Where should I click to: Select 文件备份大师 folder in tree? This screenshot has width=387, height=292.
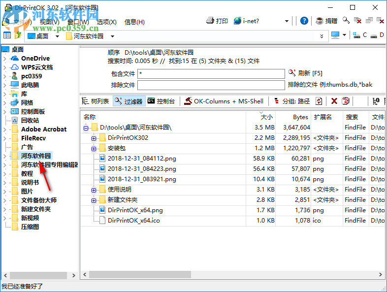pos(38,200)
